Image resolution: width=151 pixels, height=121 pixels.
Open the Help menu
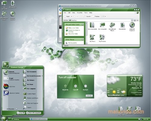[91, 13]
